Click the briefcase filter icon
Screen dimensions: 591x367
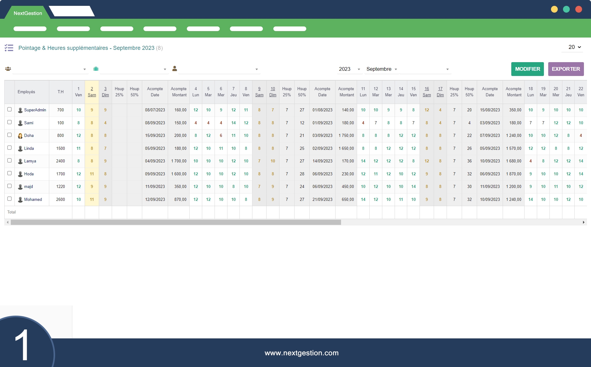[96, 69]
